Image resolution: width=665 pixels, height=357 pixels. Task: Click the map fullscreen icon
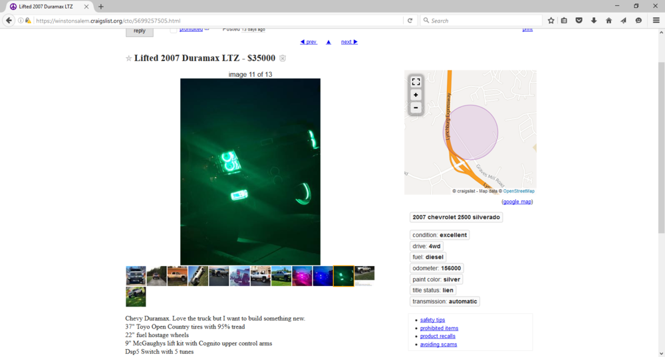(x=416, y=82)
